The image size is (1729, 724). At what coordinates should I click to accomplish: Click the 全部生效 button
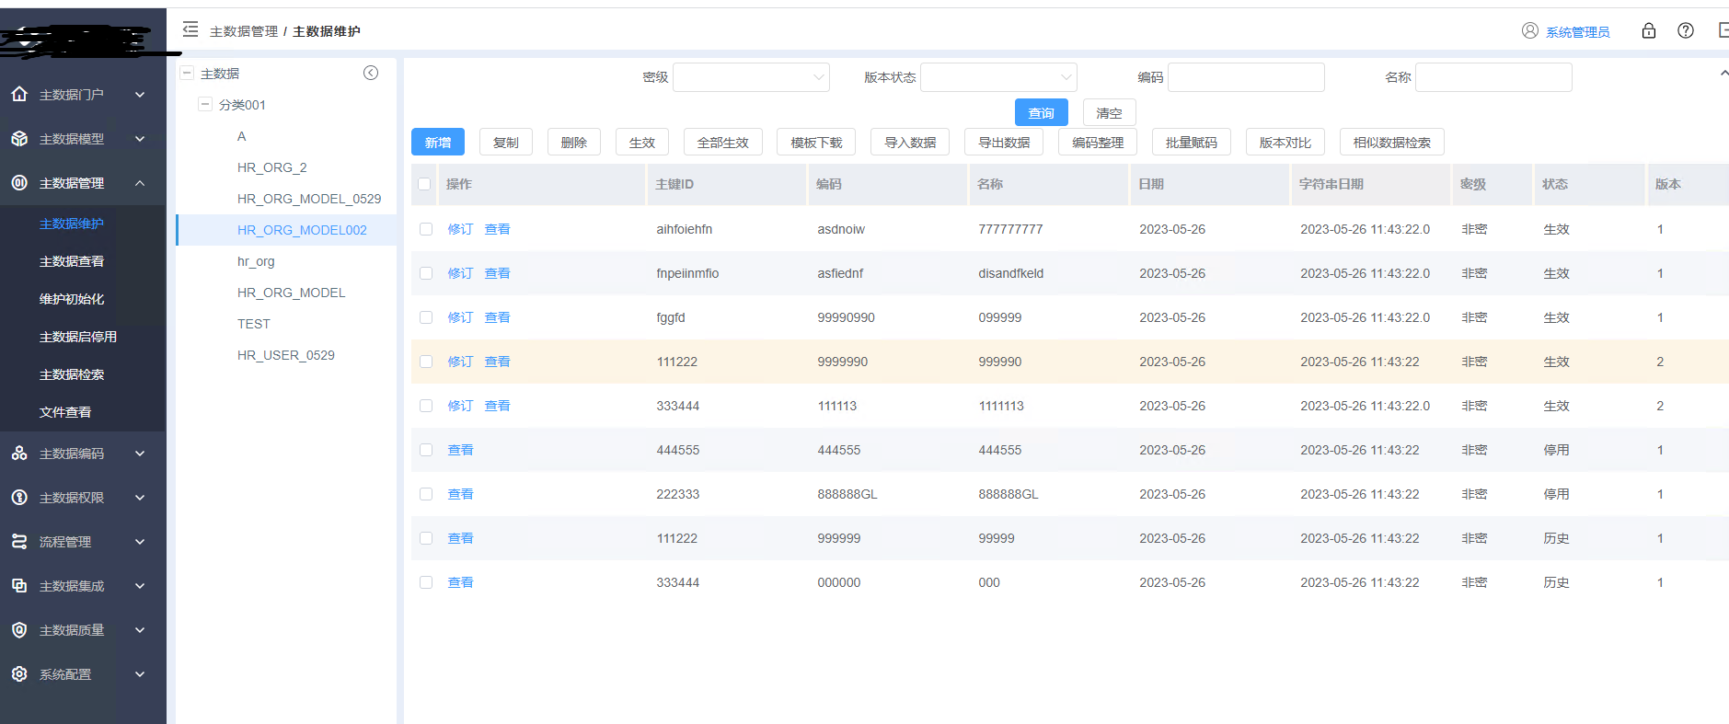tap(723, 142)
